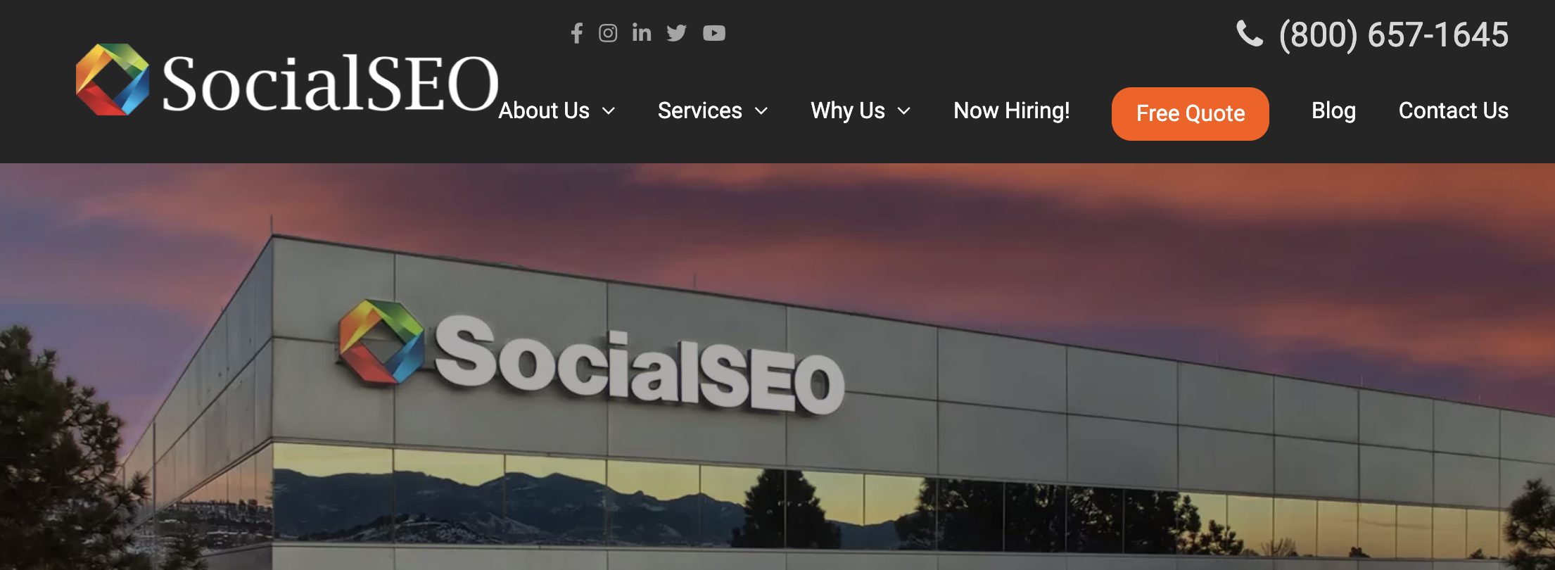Open the Blog link
Screen dimensions: 1555x570
coord(1333,110)
